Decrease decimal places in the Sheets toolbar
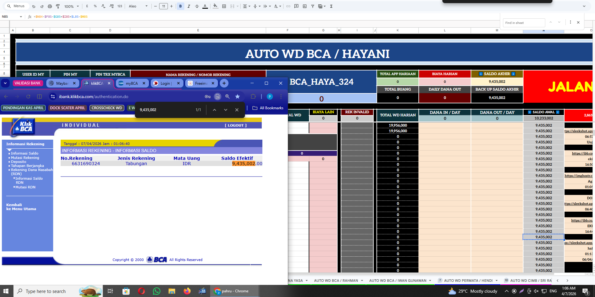The image size is (595, 297). coord(103,6)
